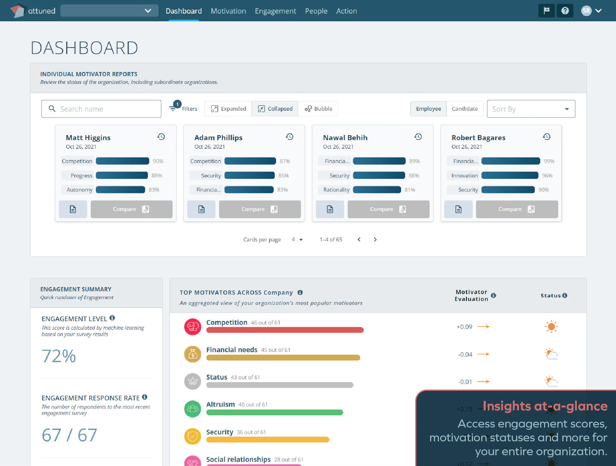The height and width of the screenshot is (466, 616).
Task: View history for Nawal Behih
Action: 418,137
